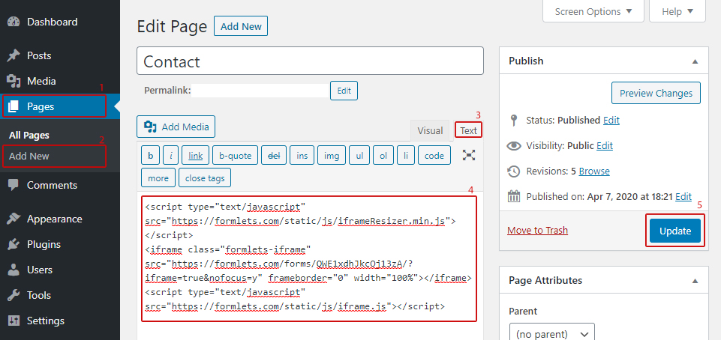Insert ordered list with ol button
This screenshot has height=340, width=721.
(x=383, y=156)
